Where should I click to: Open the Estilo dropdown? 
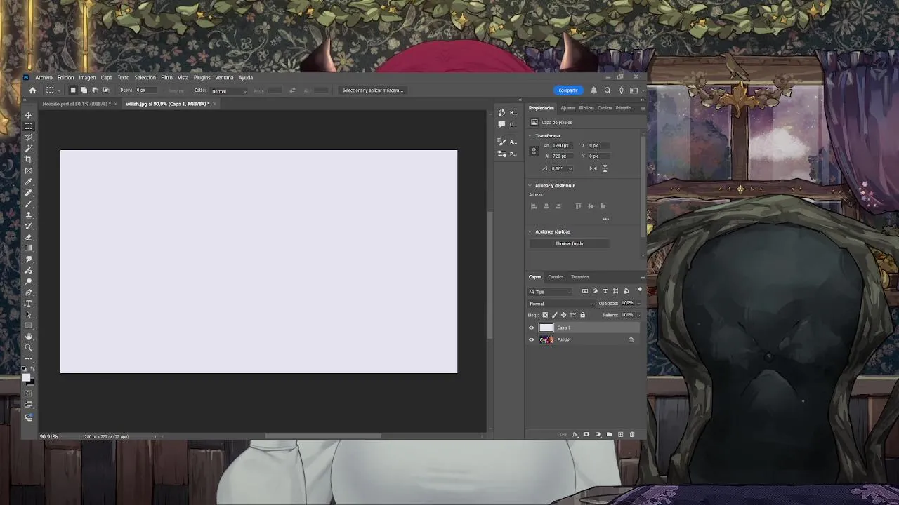click(230, 90)
